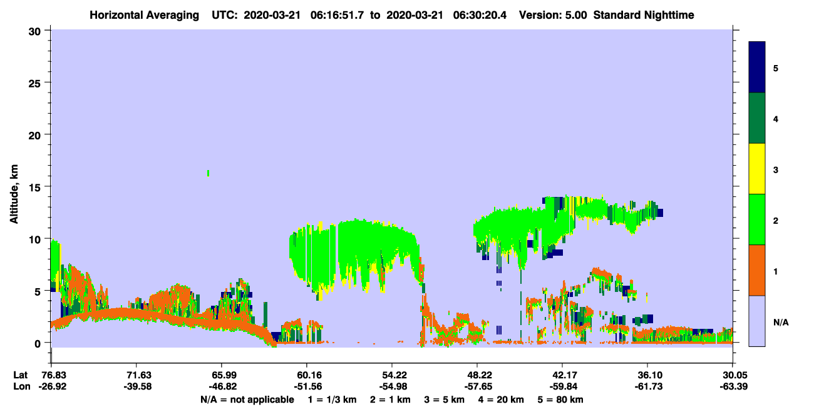The height and width of the screenshot is (417, 814).
Task: Click legend text '5 = 80 km'
Action: 562,399
